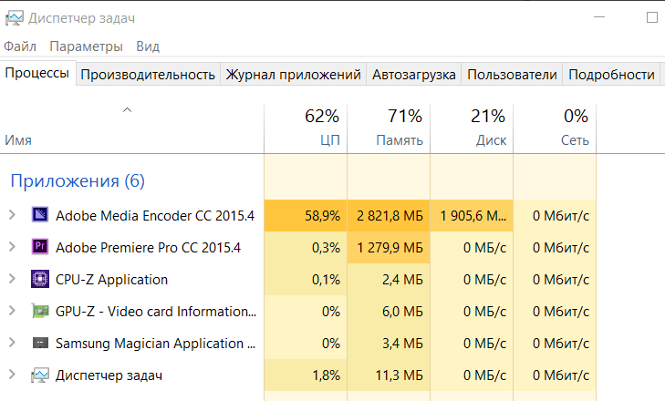665x401 pixels.
Task: Switch to the Производительность tab
Action: (148, 75)
